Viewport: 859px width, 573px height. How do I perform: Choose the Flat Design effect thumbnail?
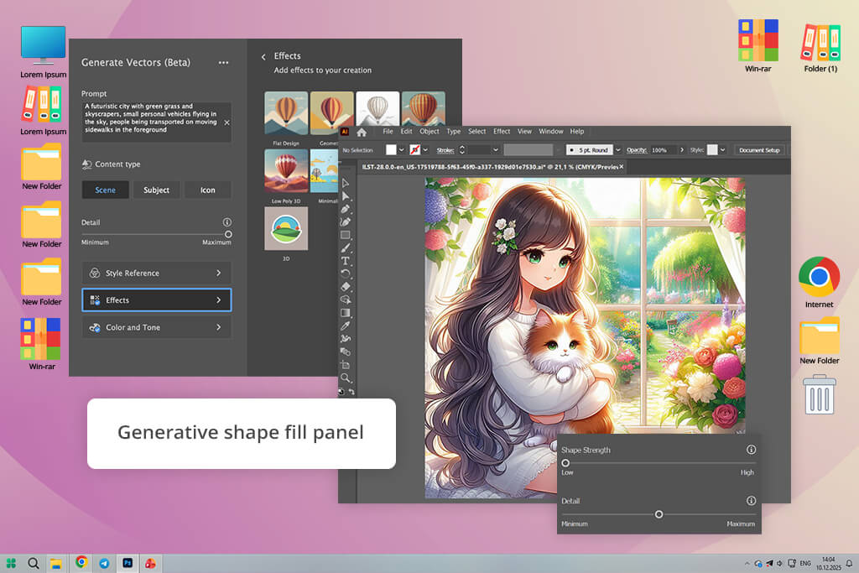coord(286,113)
